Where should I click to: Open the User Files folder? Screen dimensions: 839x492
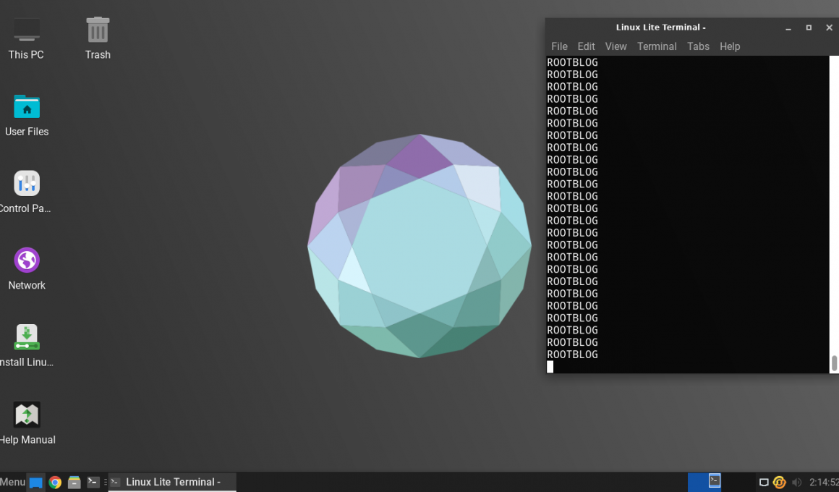click(27, 107)
